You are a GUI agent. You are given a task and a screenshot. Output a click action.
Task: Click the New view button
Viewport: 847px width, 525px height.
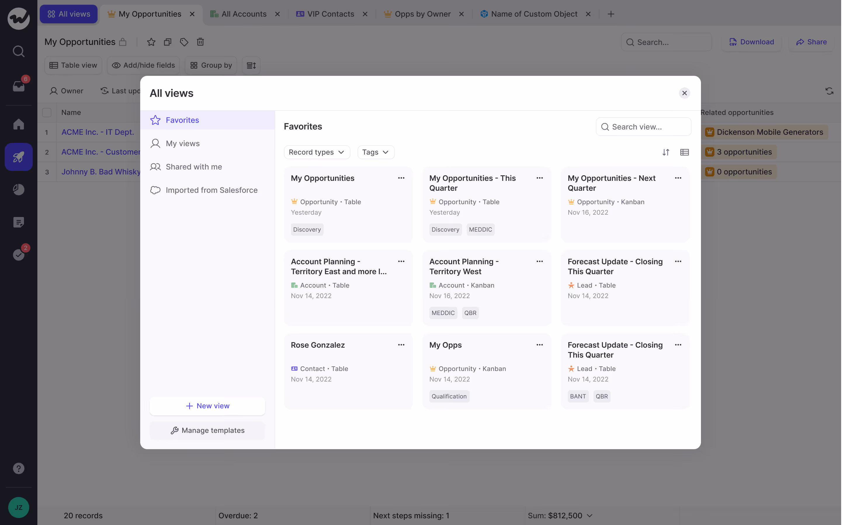(x=207, y=405)
